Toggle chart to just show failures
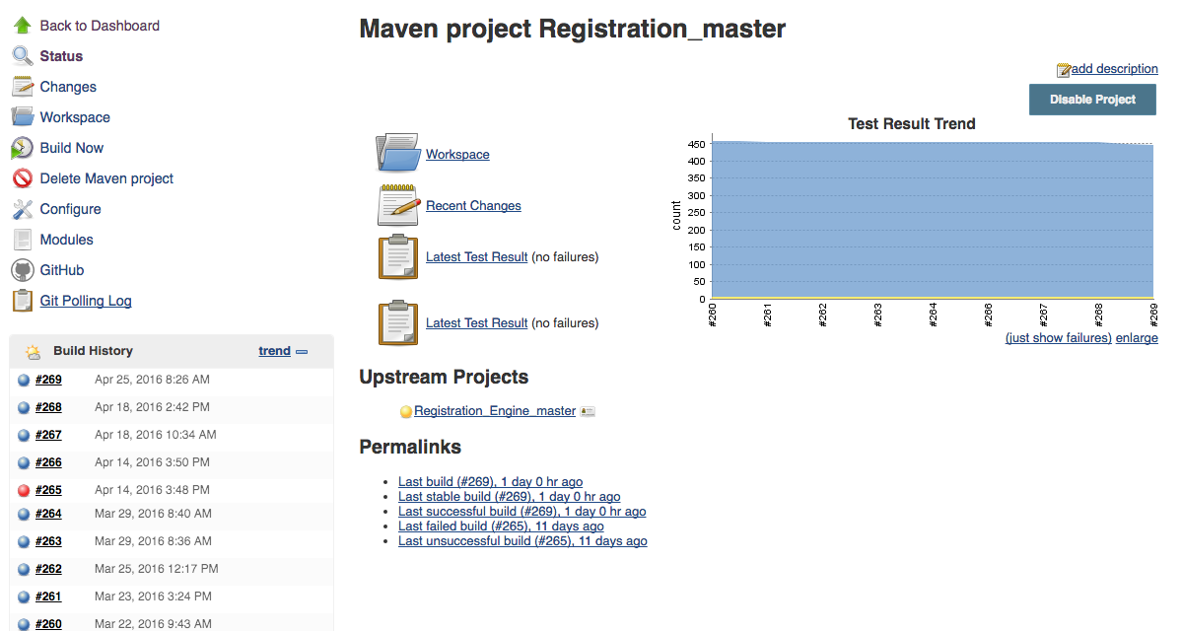 [1058, 338]
